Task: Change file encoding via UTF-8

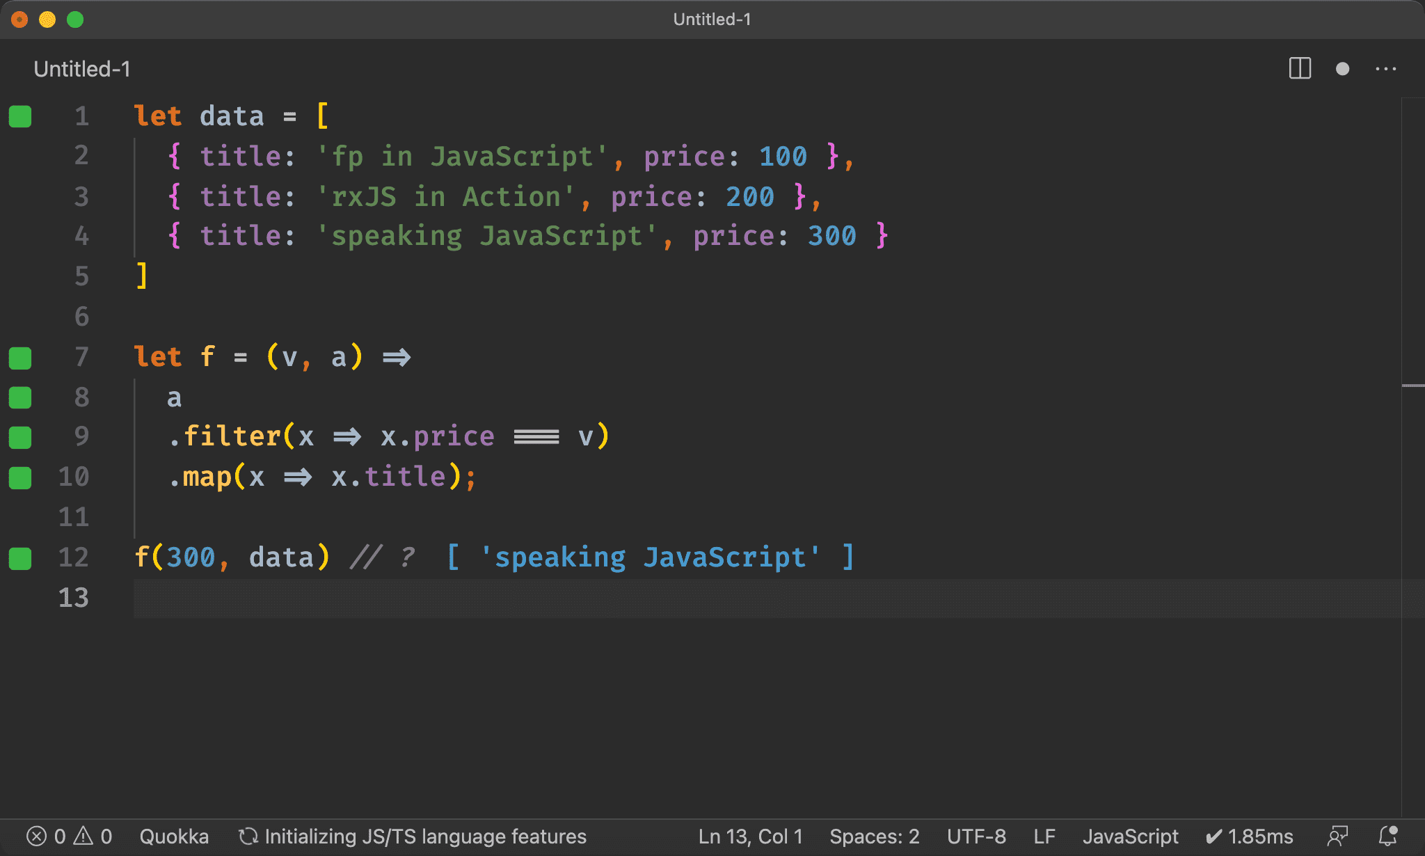Action: coord(976,836)
